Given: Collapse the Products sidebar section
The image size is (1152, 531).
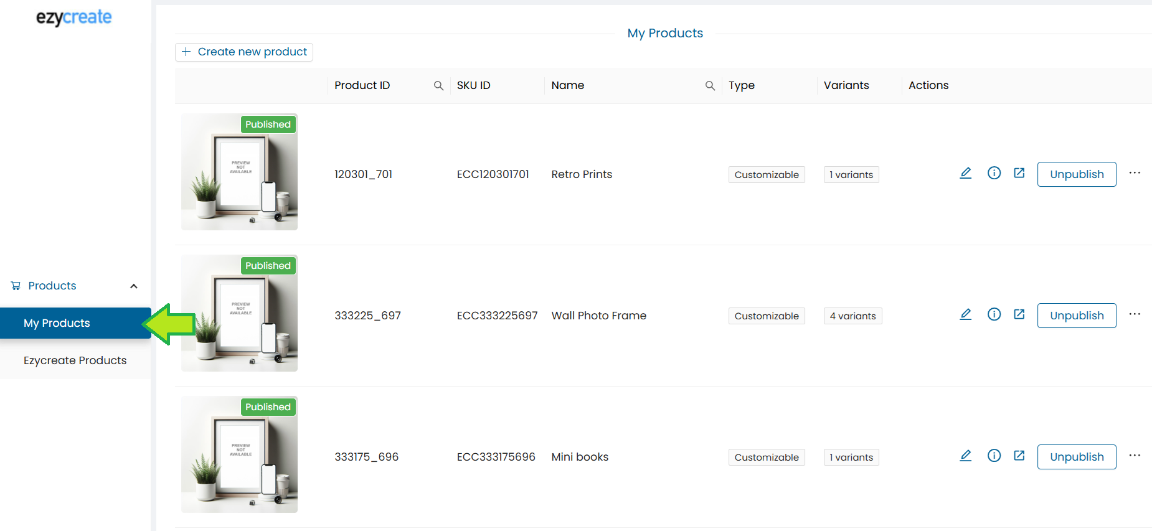Looking at the screenshot, I should [x=133, y=286].
